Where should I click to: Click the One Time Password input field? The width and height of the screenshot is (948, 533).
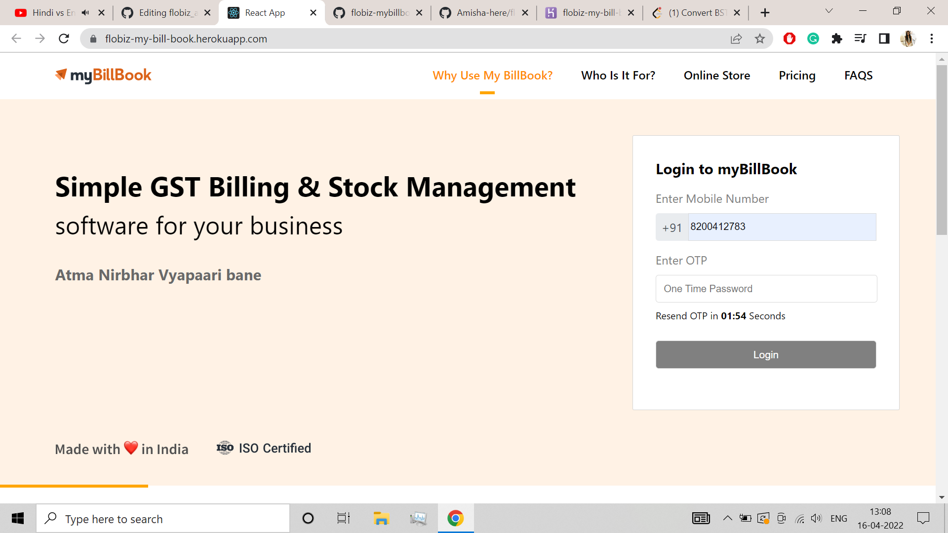pos(765,289)
